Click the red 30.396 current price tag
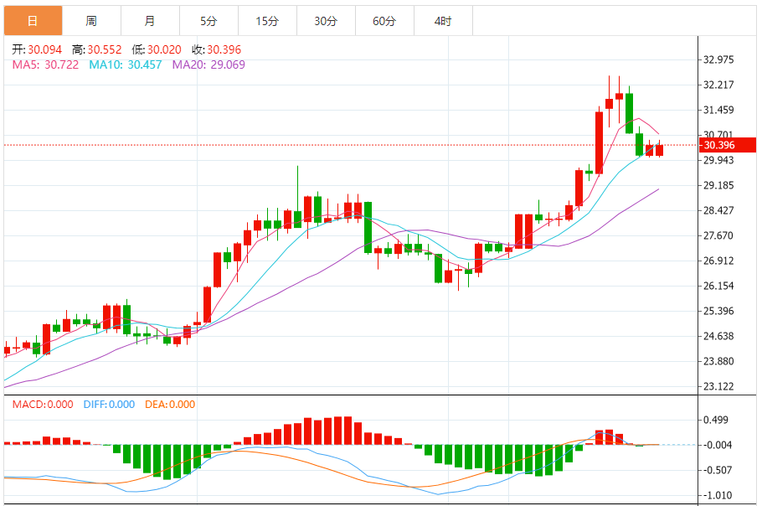Image resolution: width=762 pixels, height=506 pixels. 728,145
